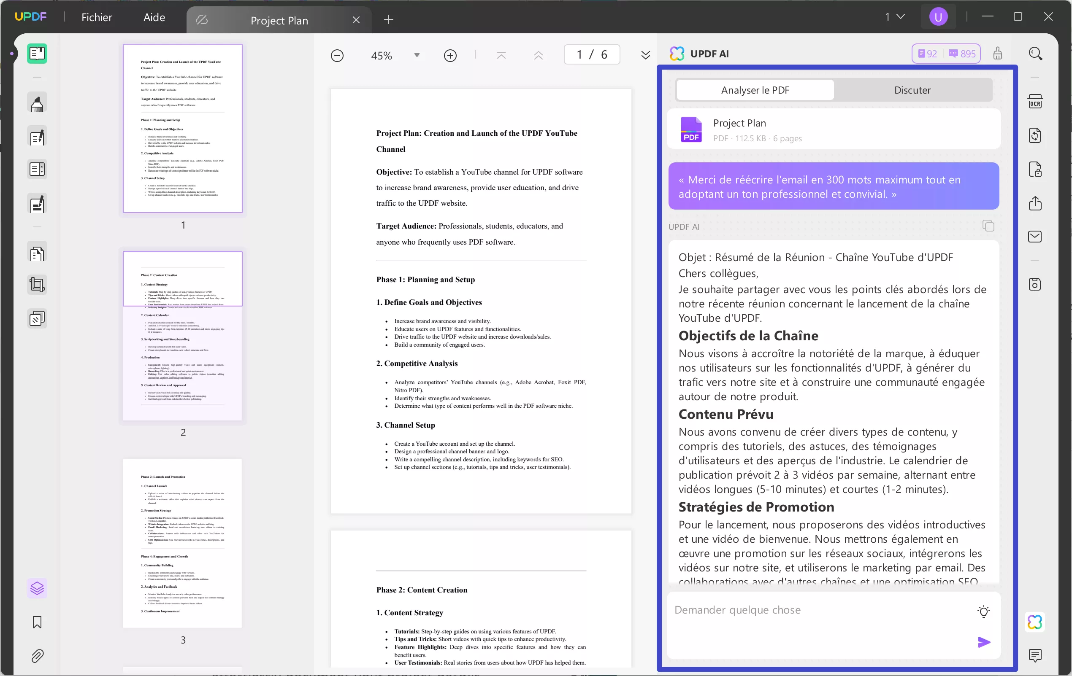Open a new document tab
Image resolution: width=1072 pixels, height=676 pixels.
(388, 19)
